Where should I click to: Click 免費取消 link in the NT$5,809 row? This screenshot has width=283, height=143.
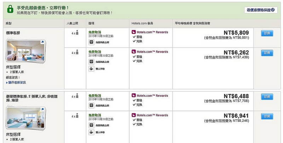pos(95,32)
